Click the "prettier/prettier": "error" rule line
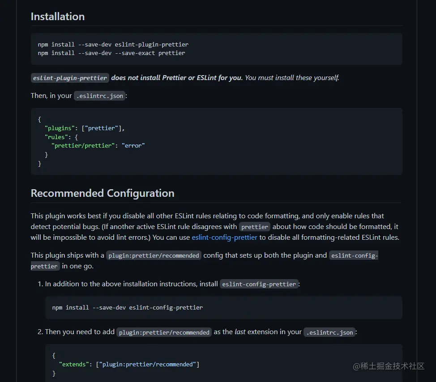Screen dimensions: 436x382 pyautogui.click(x=99, y=145)
